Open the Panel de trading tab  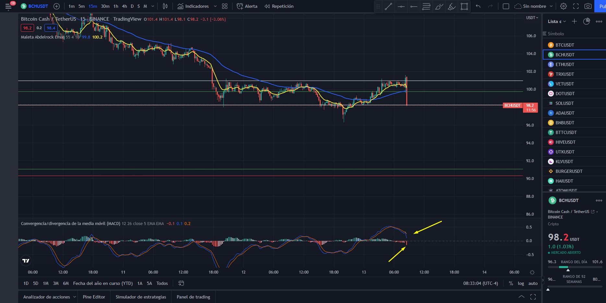tap(193, 297)
